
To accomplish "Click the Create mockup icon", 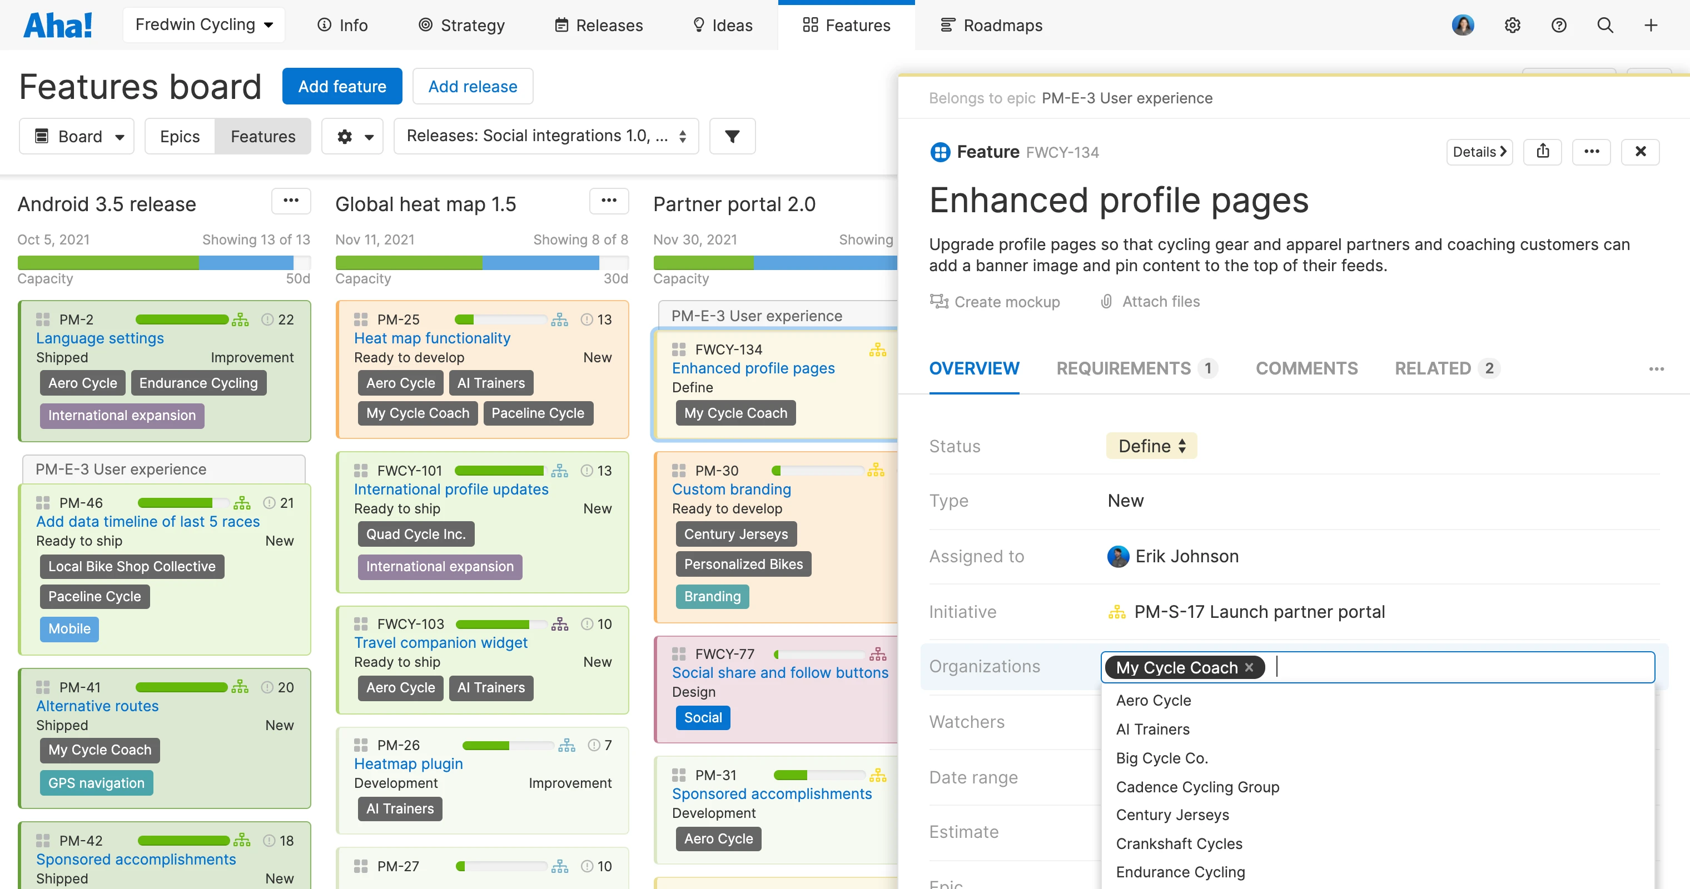I will point(940,302).
